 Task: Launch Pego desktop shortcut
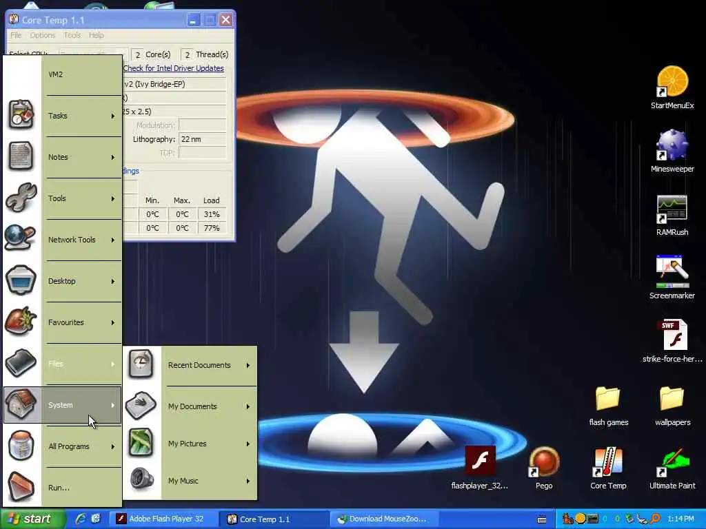coord(544,468)
